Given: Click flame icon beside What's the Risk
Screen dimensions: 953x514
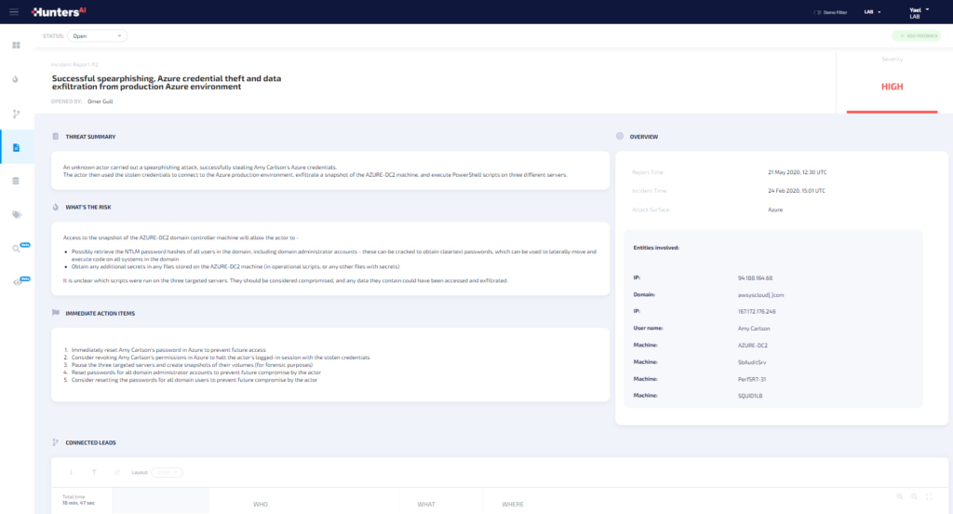Looking at the screenshot, I should pyautogui.click(x=55, y=207).
